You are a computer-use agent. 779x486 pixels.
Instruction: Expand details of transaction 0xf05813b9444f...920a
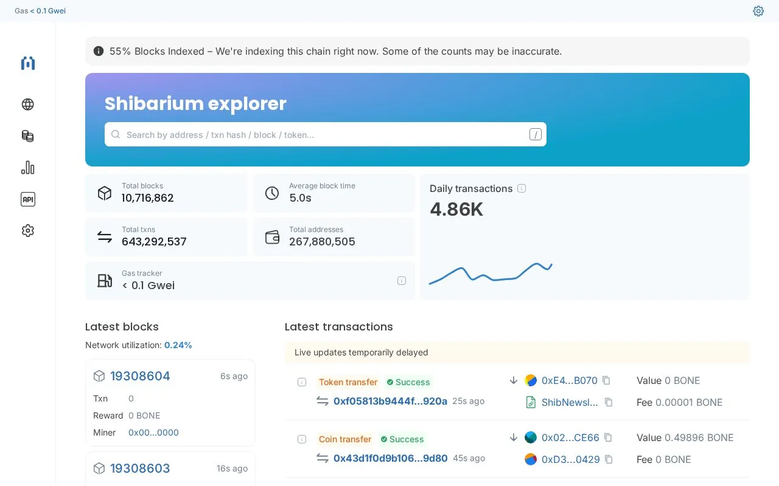tap(302, 382)
